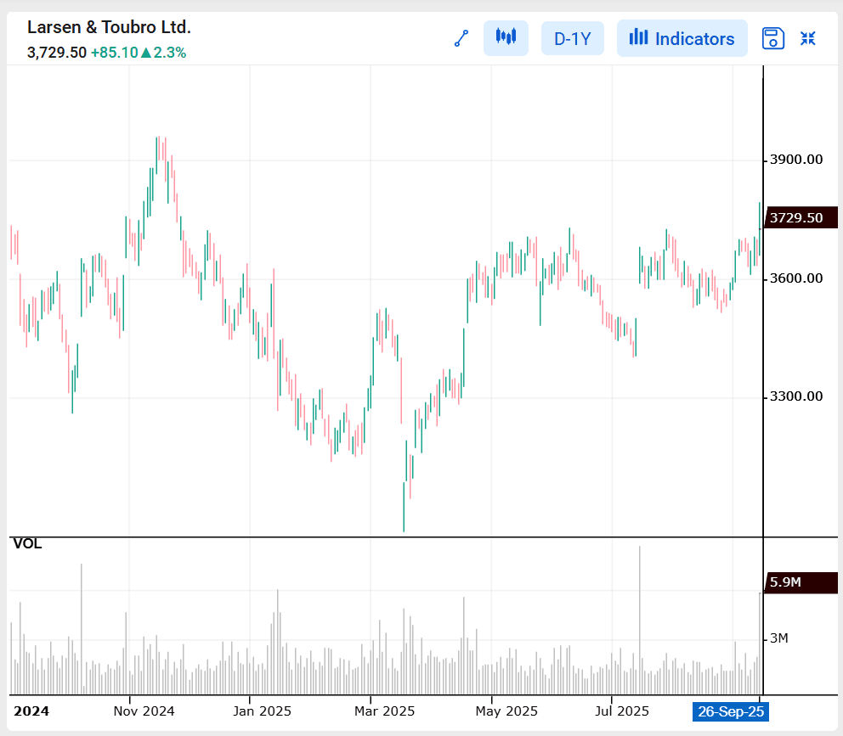Click the 5.9M volume axis marker
Image resolution: width=843 pixels, height=736 pixels.
(x=801, y=582)
